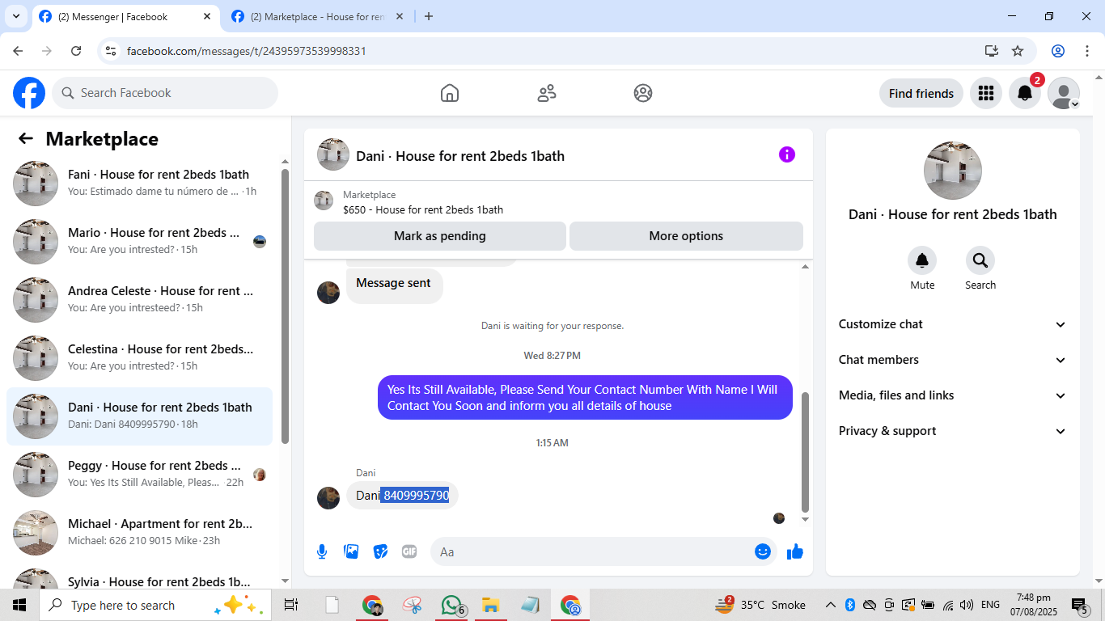The width and height of the screenshot is (1105, 621).
Task: Go back in browser history
Action: [x=18, y=51]
